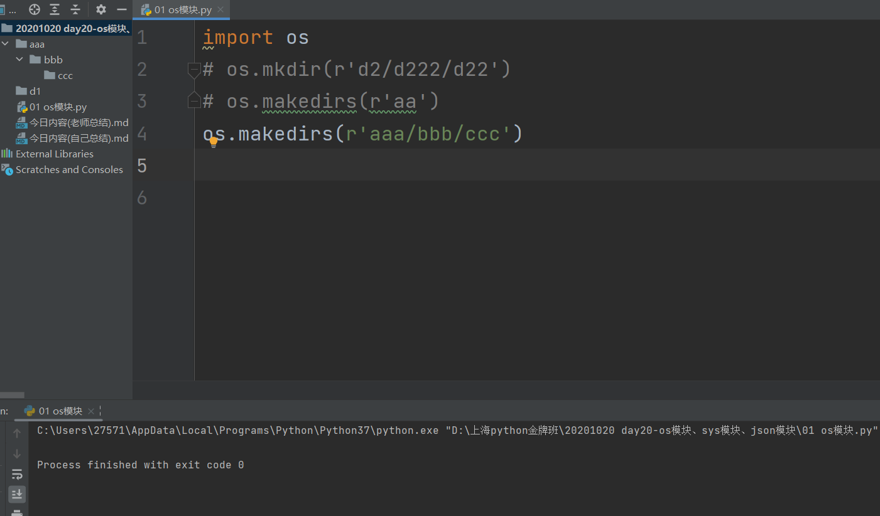Click the down arrow in Run console
This screenshot has width=880, height=516.
(17, 454)
